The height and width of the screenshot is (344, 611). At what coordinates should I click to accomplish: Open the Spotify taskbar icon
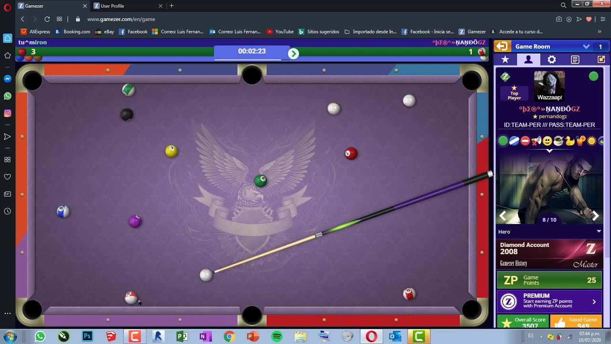tap(276, 337)
